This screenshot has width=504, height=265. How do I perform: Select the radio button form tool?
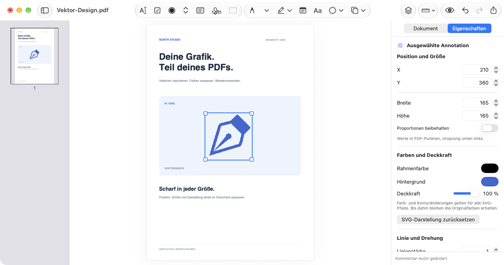point(172,11)
